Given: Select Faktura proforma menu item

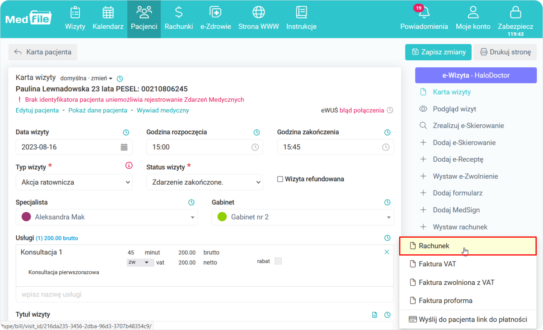Looking at the screenshot, I should point(468,301).
